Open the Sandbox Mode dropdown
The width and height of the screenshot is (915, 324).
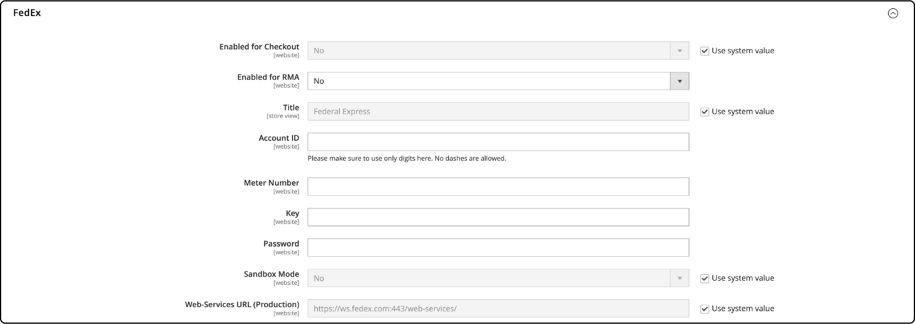tap(498, 278)
